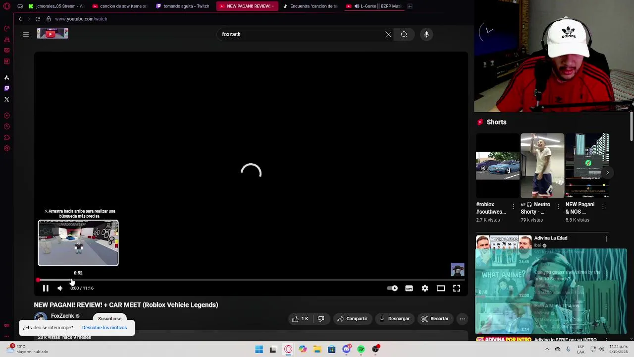Pause the video playback
The image size is (634, 357).
[46, 288]
